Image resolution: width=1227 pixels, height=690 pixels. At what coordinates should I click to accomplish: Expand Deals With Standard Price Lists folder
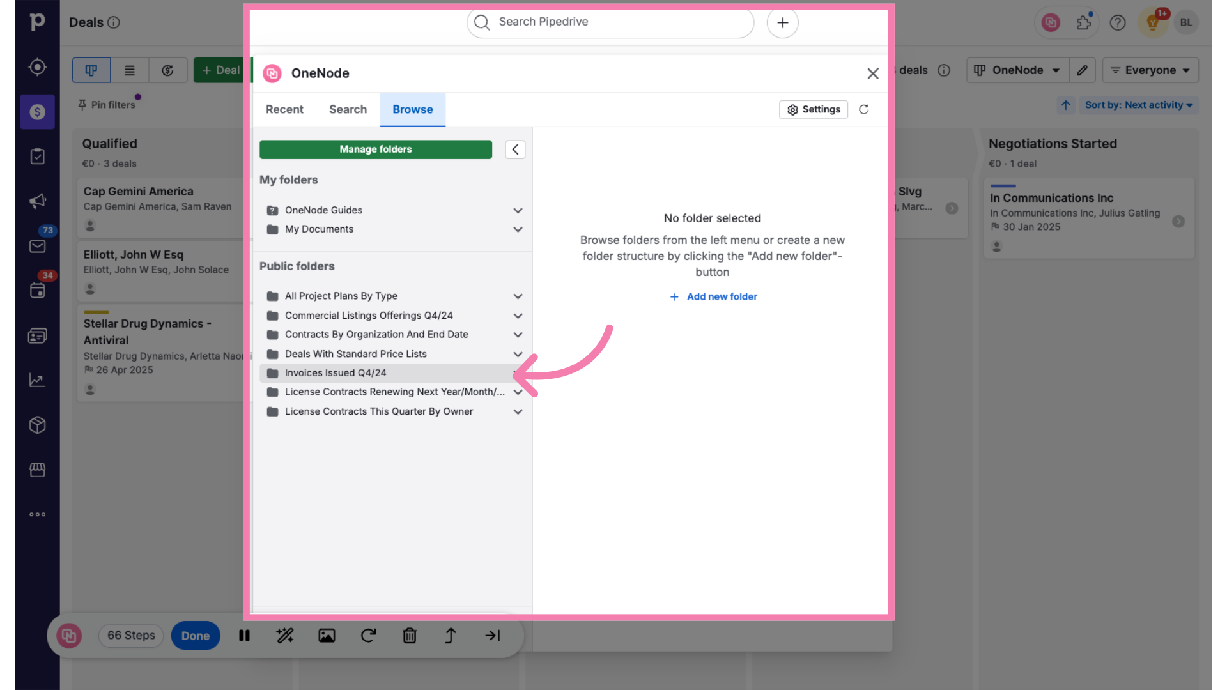[518, 354]
